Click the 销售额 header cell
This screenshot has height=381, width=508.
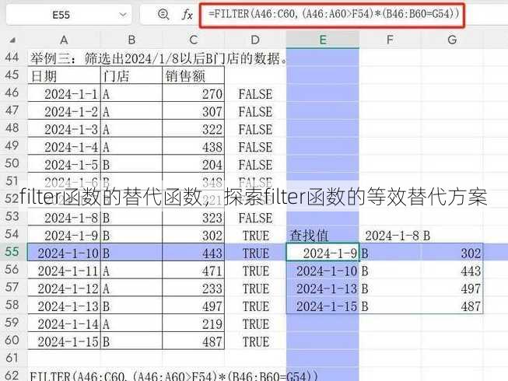pyautogui.click(x=194, y=75)
